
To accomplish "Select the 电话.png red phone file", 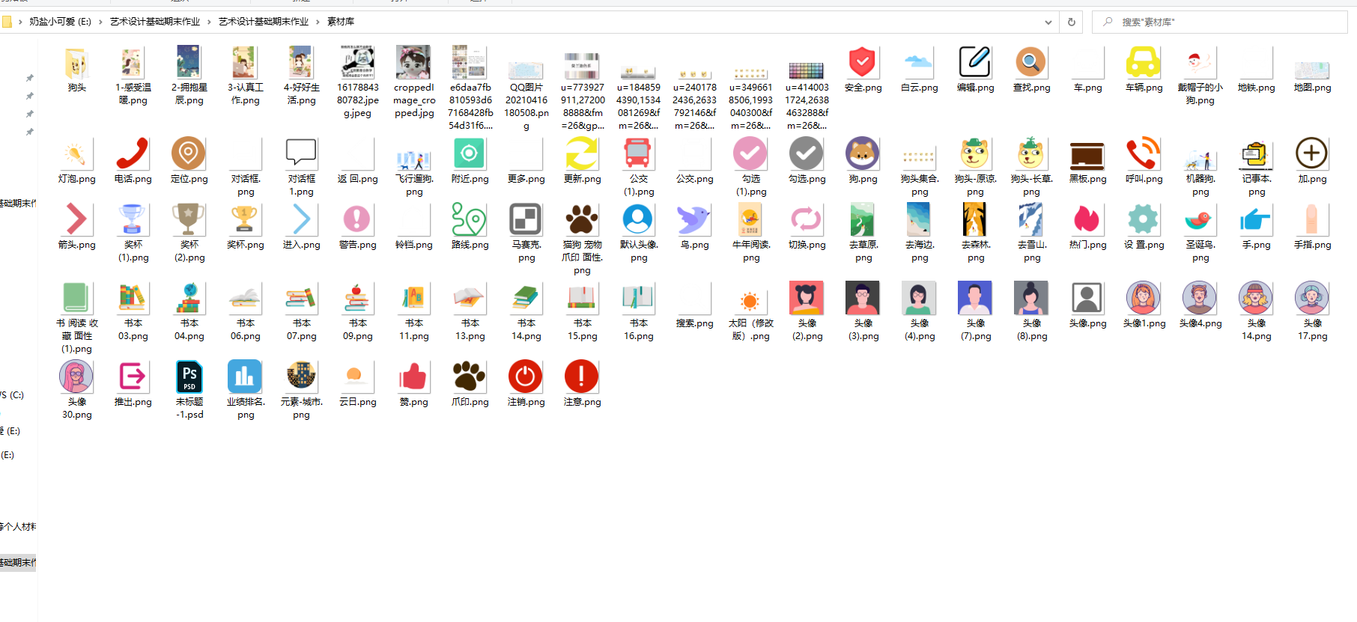I will [133, 154].
